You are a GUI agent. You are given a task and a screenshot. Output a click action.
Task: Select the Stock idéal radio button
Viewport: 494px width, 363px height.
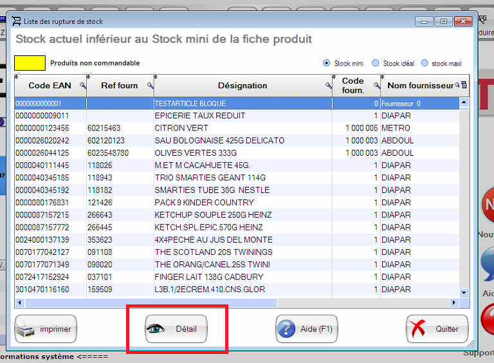click(x=376, y=63)
